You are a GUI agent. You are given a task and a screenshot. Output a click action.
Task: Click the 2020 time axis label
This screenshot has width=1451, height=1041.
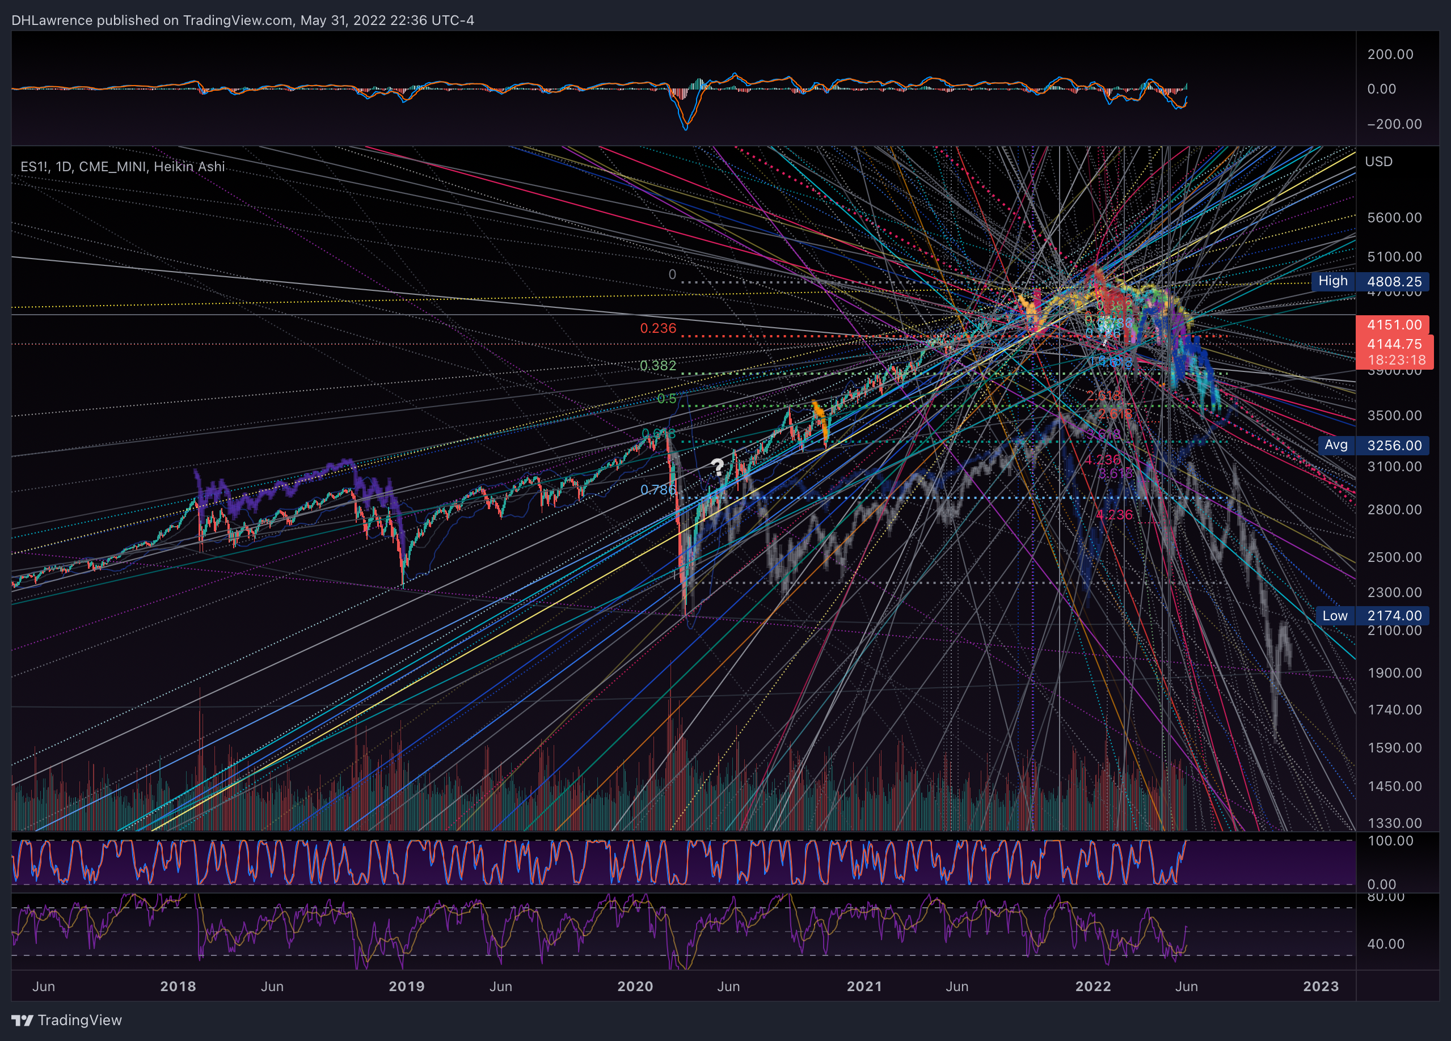(635, 986)
